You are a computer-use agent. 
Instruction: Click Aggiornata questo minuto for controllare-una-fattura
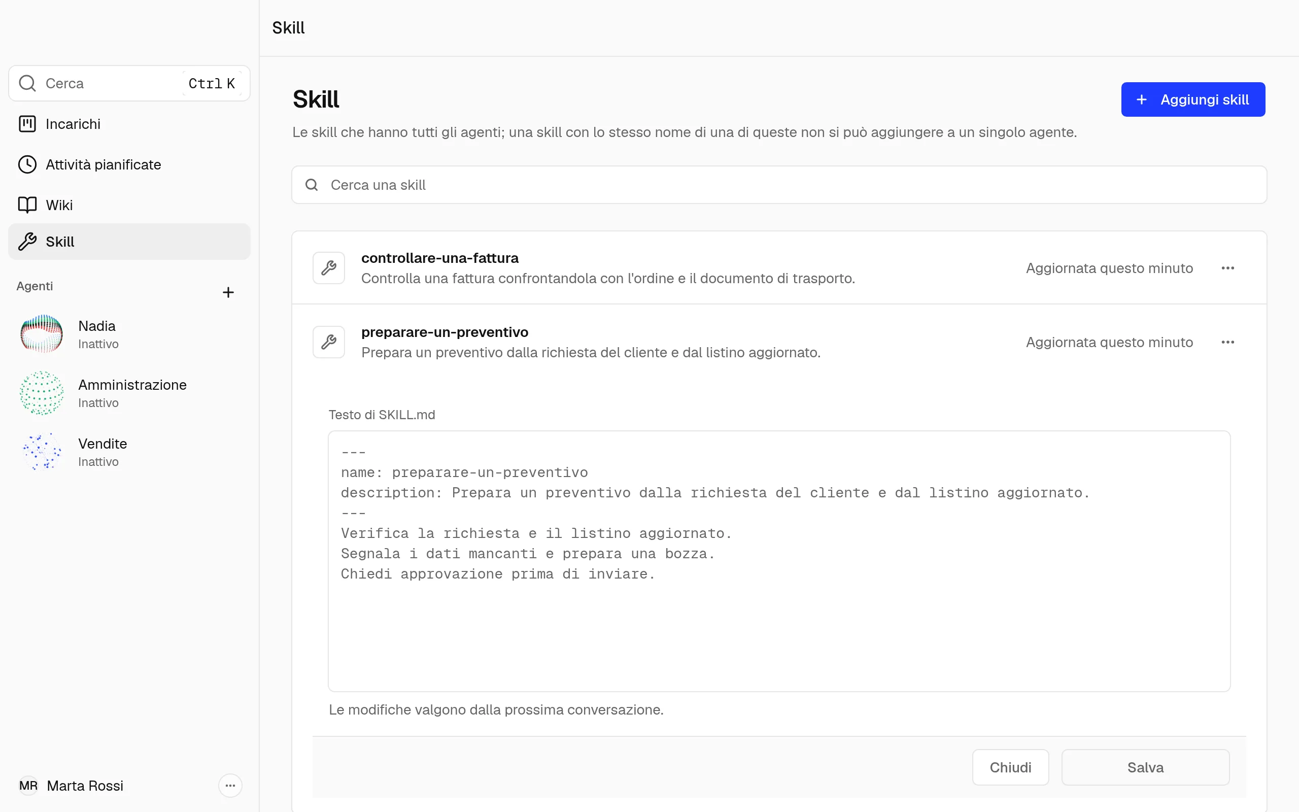(x=1109, y=268)
